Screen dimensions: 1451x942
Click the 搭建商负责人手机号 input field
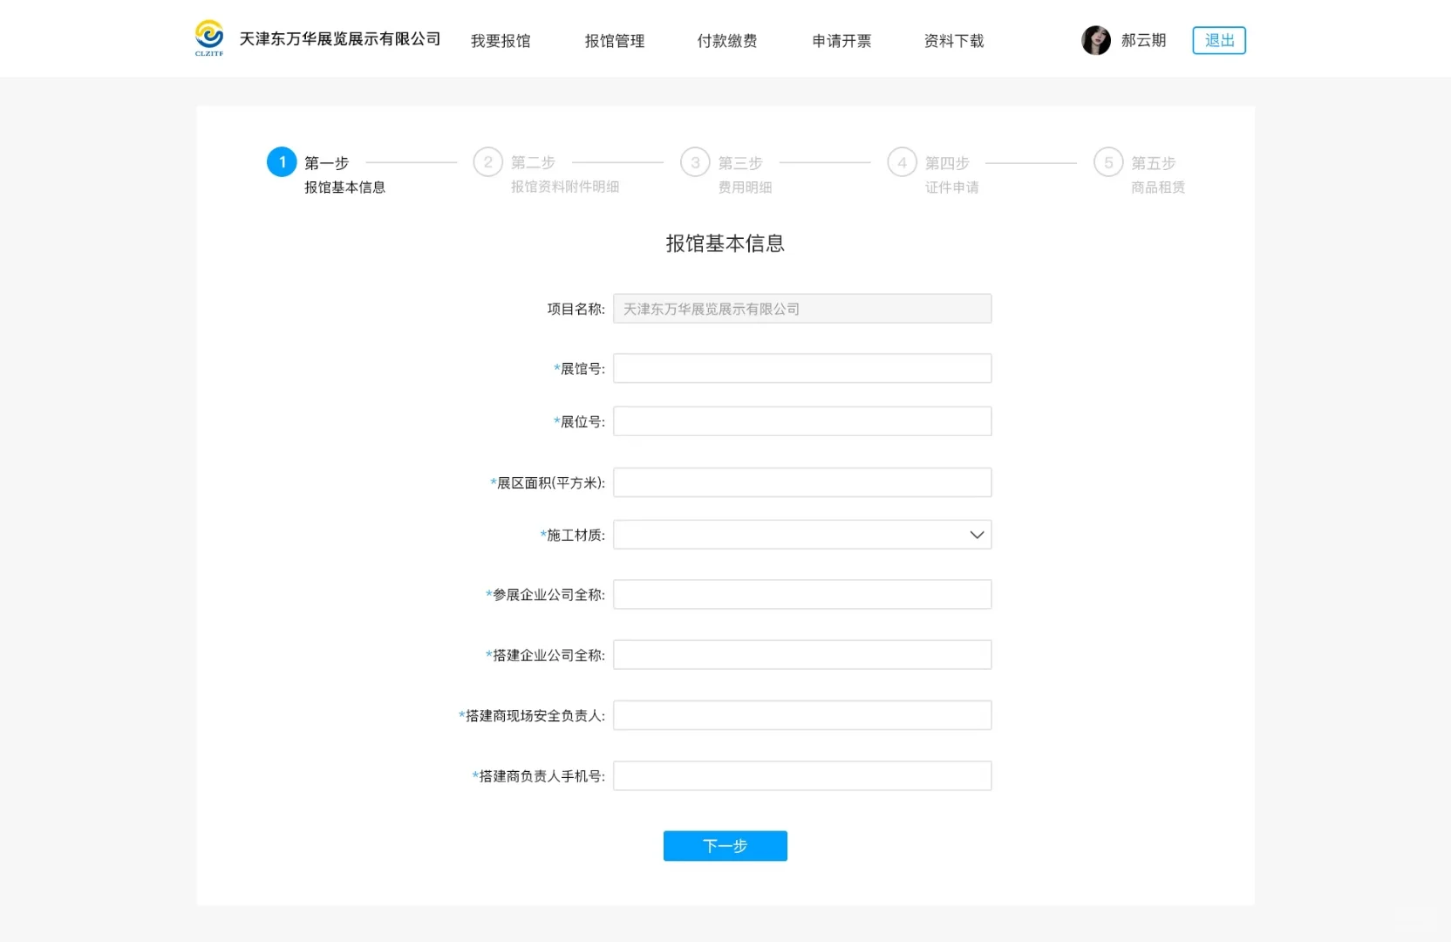click(x=801, y=775)
